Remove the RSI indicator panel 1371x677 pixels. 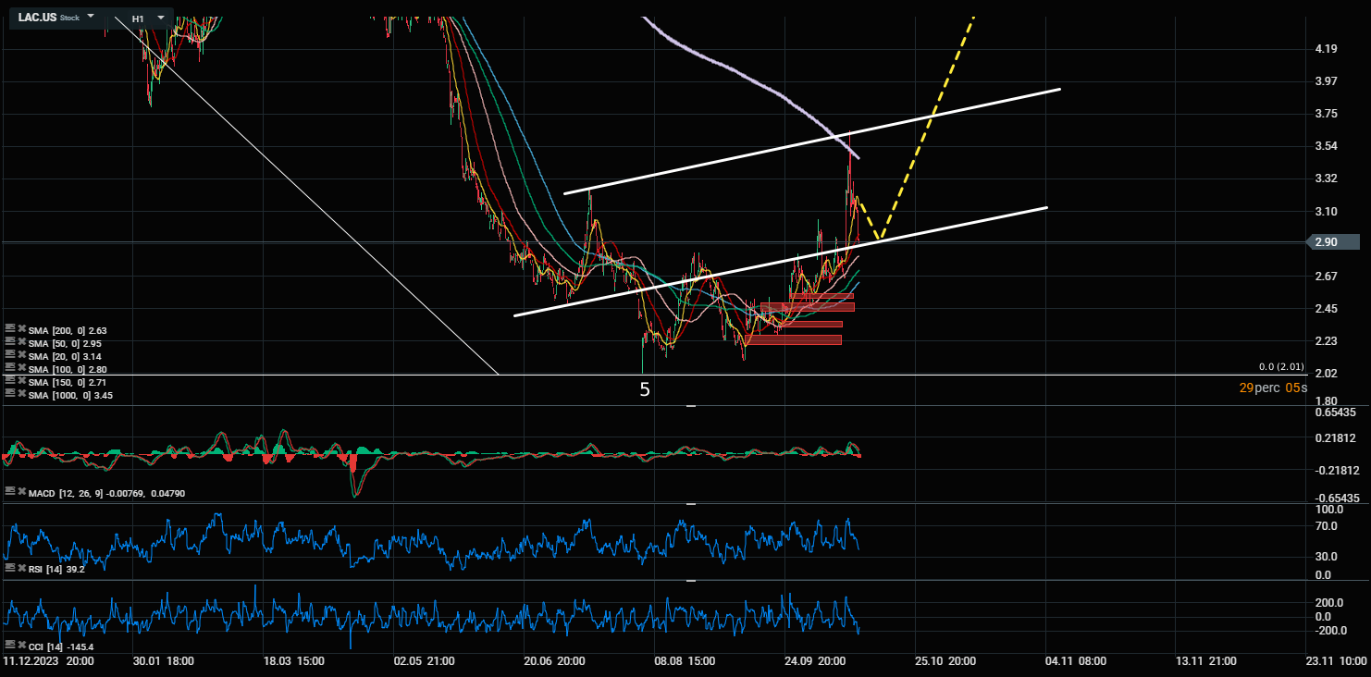coord(21,569)
